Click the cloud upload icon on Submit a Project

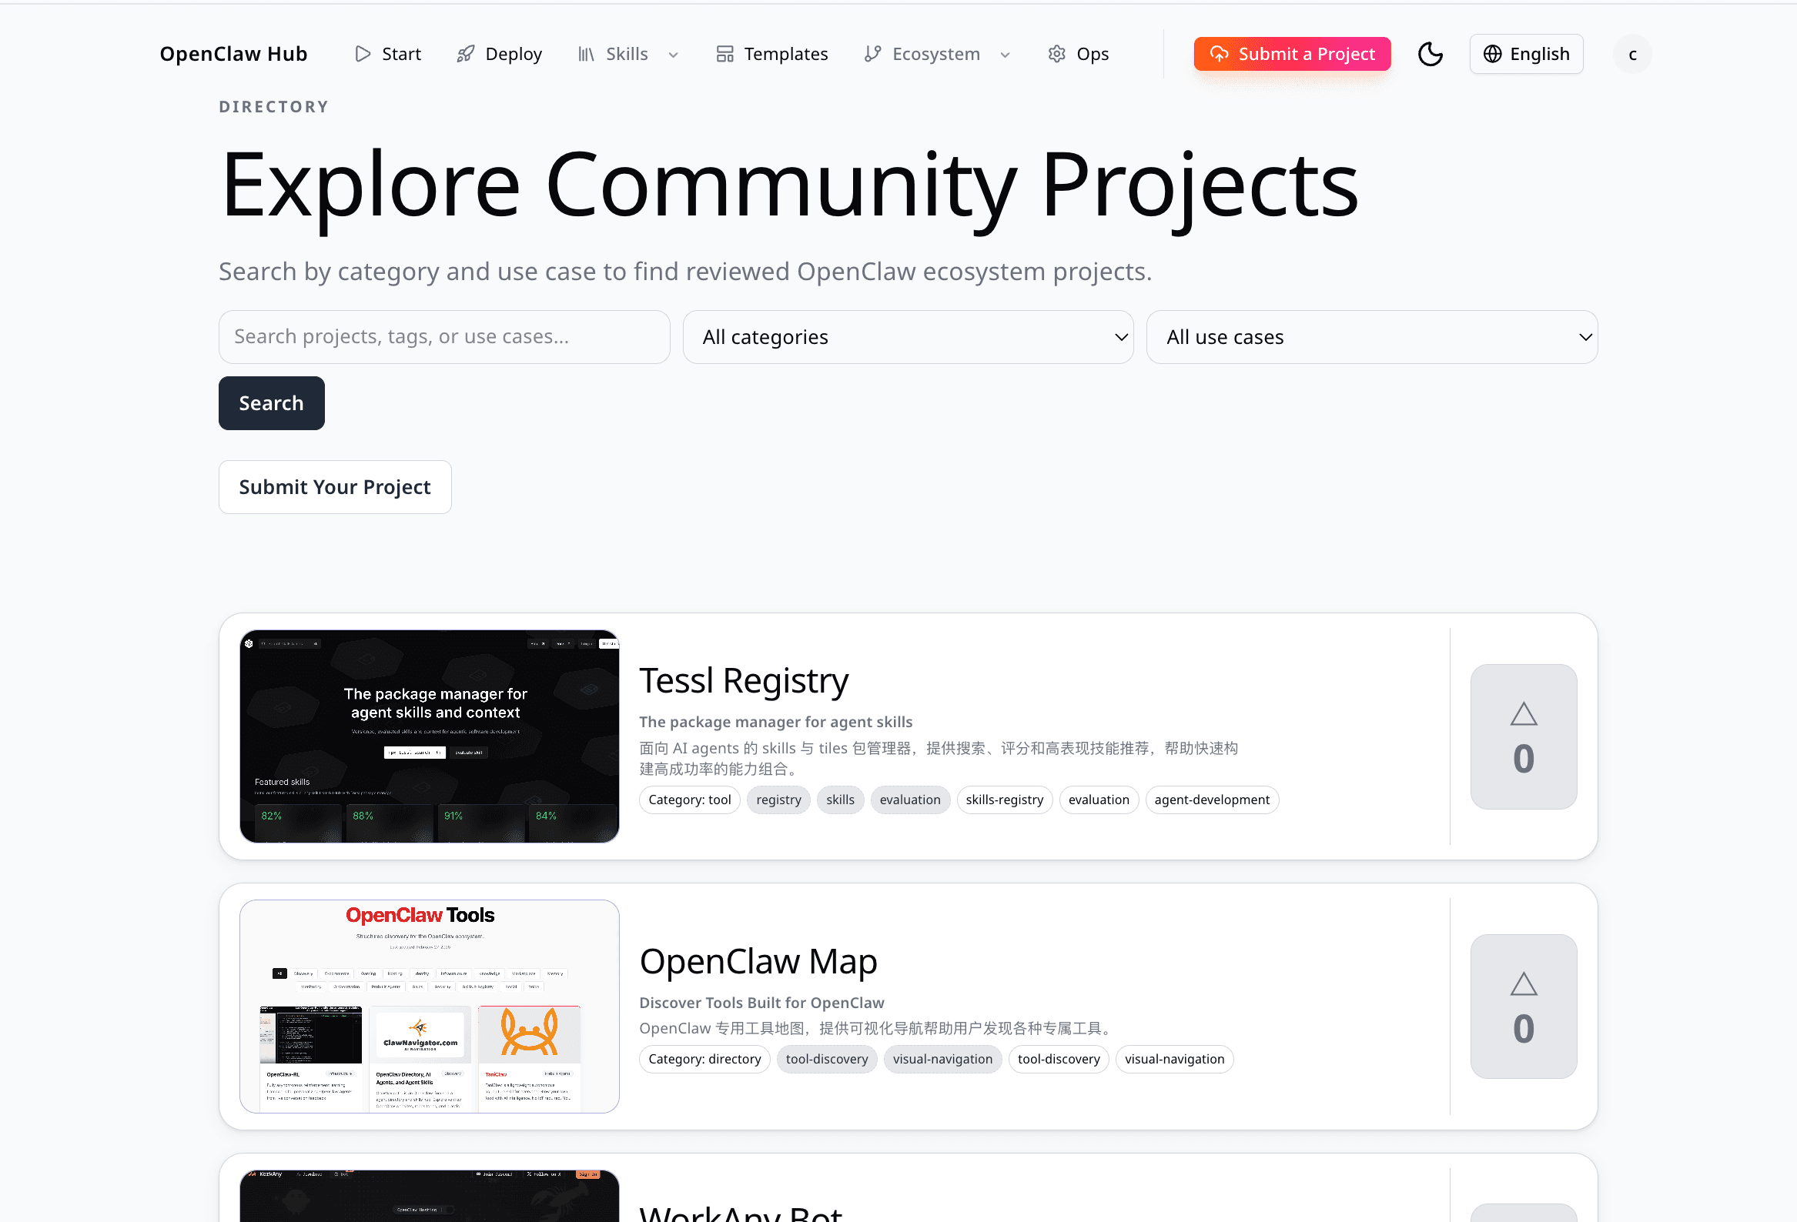1219,54
